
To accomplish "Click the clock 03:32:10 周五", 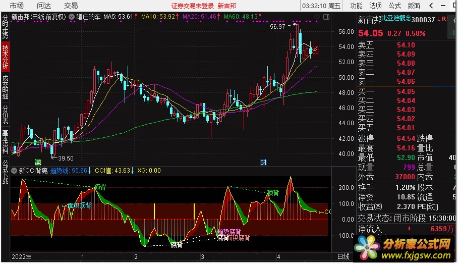I will [321, 6].
